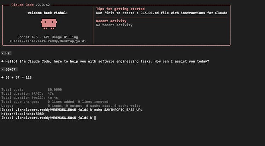This screenshot has width=265, height=146.
Task: Click the Claude Code pixel mascot icon
Action: pyautogui.click(x=49, y=24)
